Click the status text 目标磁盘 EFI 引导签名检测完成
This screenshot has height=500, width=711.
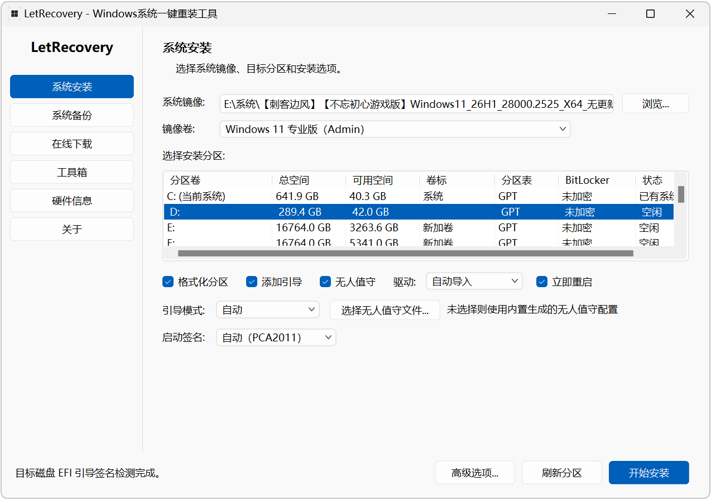pyautogui.click(x=88, y=473)
